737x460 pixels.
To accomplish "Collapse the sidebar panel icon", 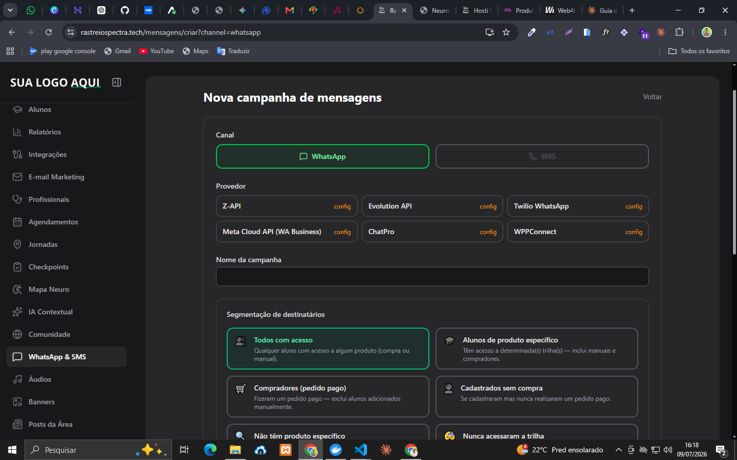I will 117,82.
